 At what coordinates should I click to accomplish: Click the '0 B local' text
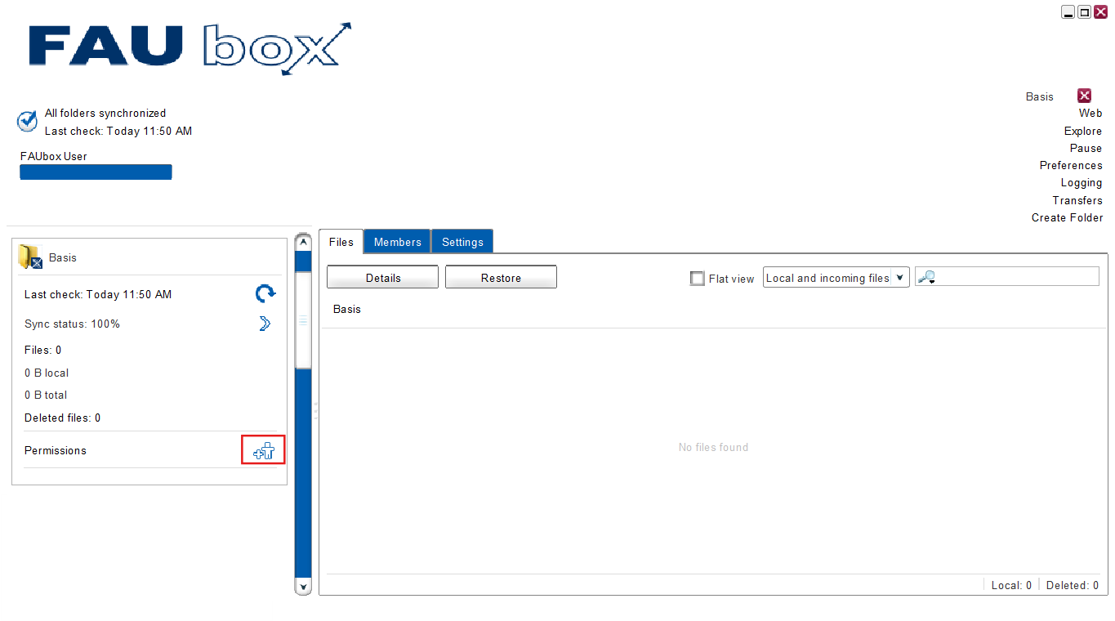[47, 373]
